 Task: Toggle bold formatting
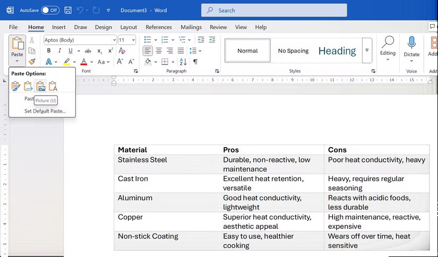coord(49,51)
